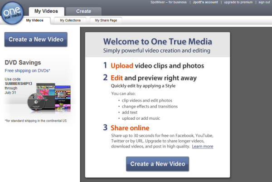Viewport: 272px width, 182px height.
Task: Click the Welcome to One True Media heading
Action: coord(157,41)
